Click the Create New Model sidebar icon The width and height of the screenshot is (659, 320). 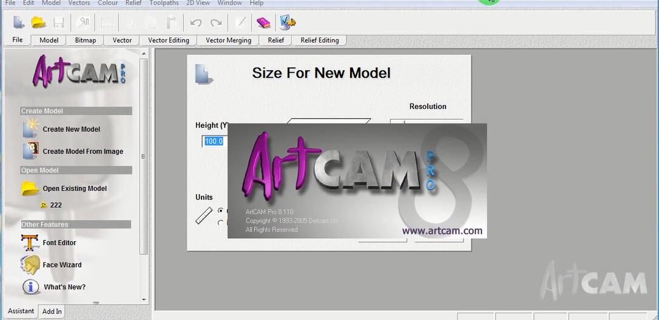point(31,128)
